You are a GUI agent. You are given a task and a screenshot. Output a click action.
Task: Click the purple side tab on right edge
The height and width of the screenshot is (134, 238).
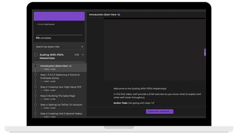[x=205, y=52]
